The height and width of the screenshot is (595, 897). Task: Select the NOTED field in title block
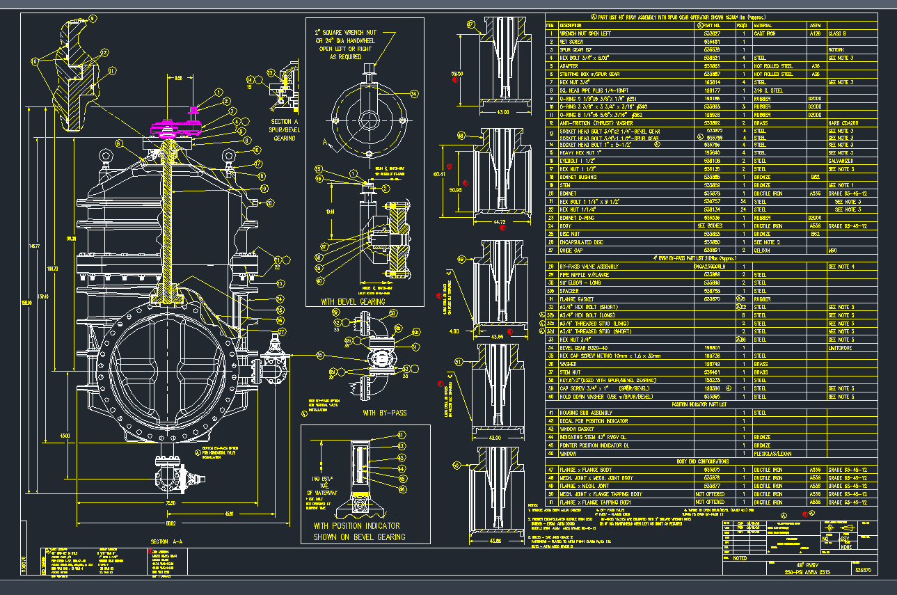(x=739, y=558)
